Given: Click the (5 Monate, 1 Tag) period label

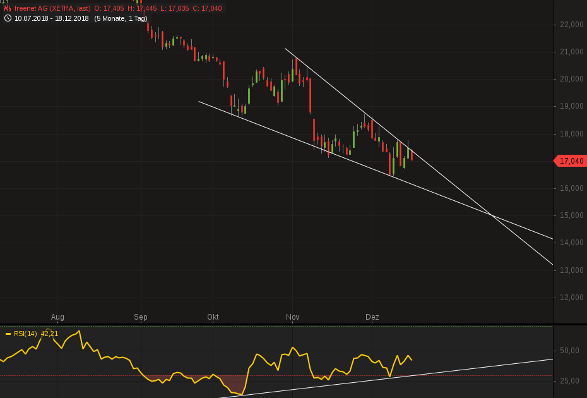Looking at the screenshot, I should [121, 18].
